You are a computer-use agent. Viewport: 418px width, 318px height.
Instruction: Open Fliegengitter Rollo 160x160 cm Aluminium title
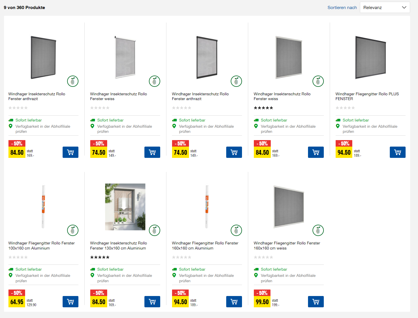pos(205,246)
